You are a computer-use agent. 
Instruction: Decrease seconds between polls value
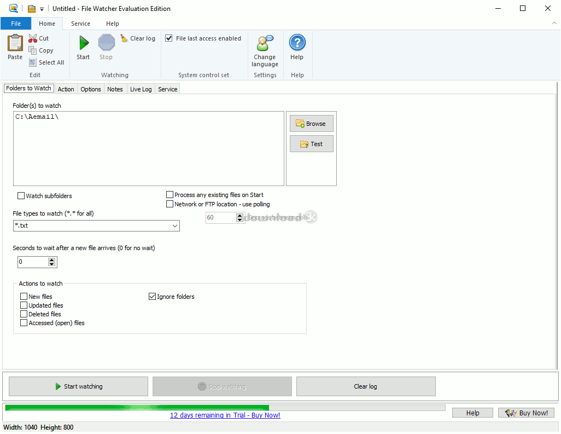239,219
